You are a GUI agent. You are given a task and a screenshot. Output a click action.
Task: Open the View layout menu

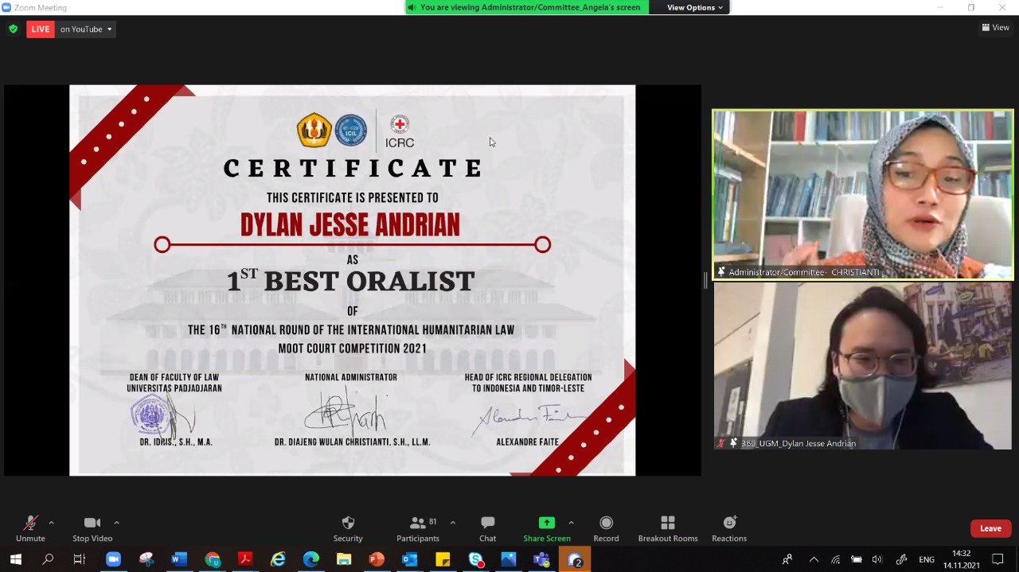coord(995,28)
